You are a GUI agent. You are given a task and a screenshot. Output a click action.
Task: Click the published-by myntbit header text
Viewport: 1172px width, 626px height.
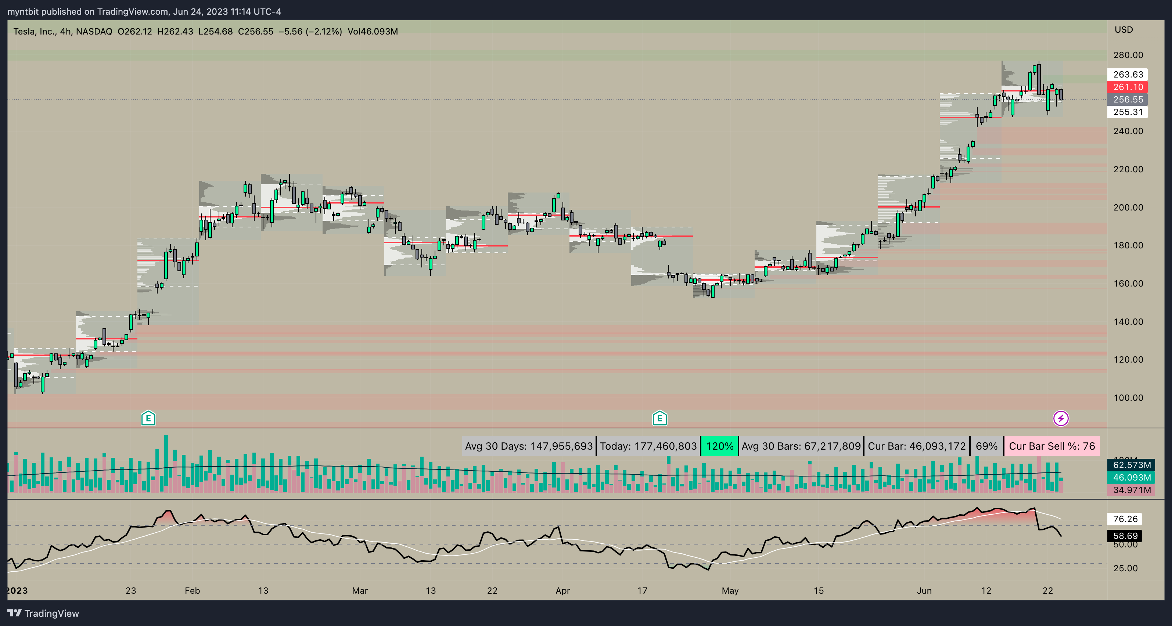[144, 11]
